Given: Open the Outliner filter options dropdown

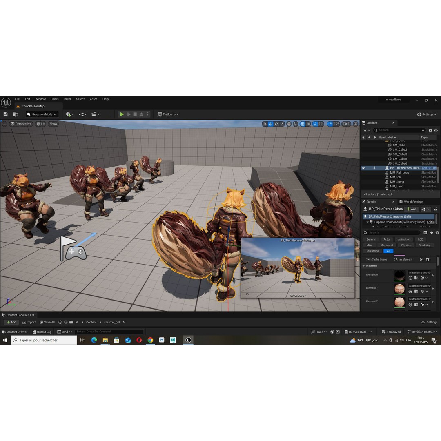Looking at the screenshot, I should pyautogui.click(x=367, y=130).
